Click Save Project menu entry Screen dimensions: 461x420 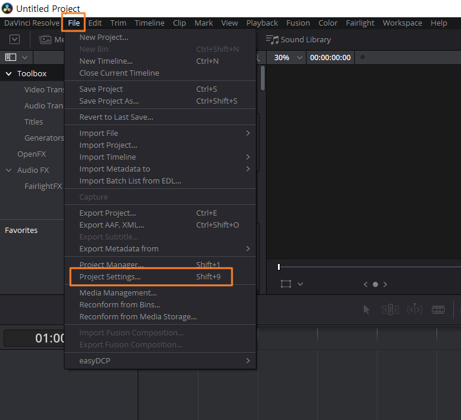pyautogui.click(x=160, y=89)
